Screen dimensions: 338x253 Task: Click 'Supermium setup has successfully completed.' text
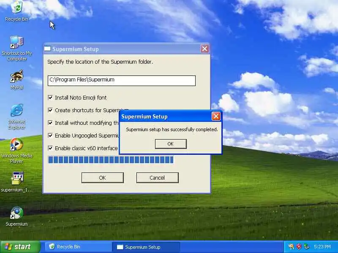click(172, 129)
